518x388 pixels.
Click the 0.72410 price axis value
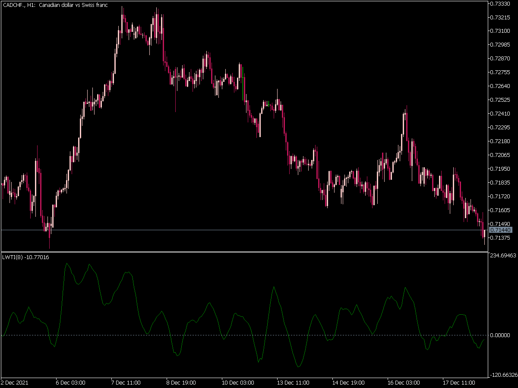coord(501,114)
